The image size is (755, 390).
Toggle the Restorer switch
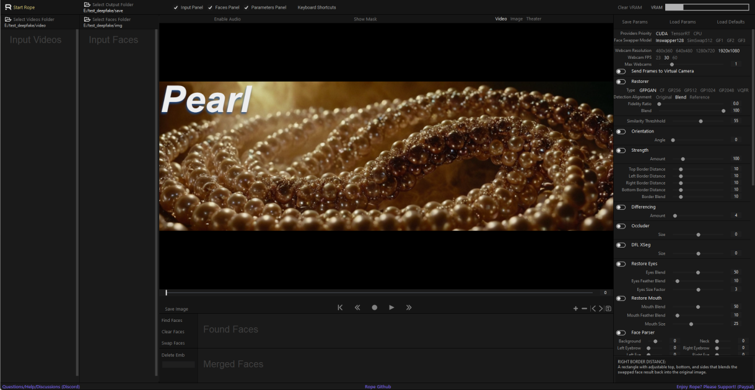[x=621, y=82]
